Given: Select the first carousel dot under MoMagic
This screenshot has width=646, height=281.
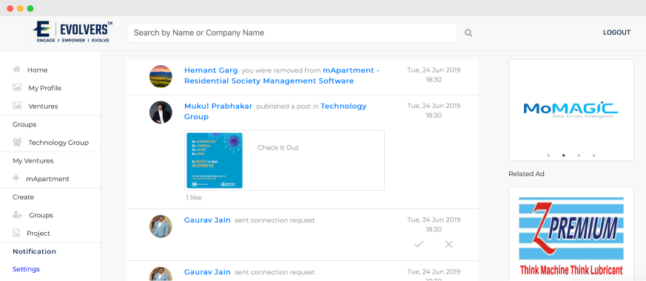Looking at the screenshot, I should click(x=548, y=155).
